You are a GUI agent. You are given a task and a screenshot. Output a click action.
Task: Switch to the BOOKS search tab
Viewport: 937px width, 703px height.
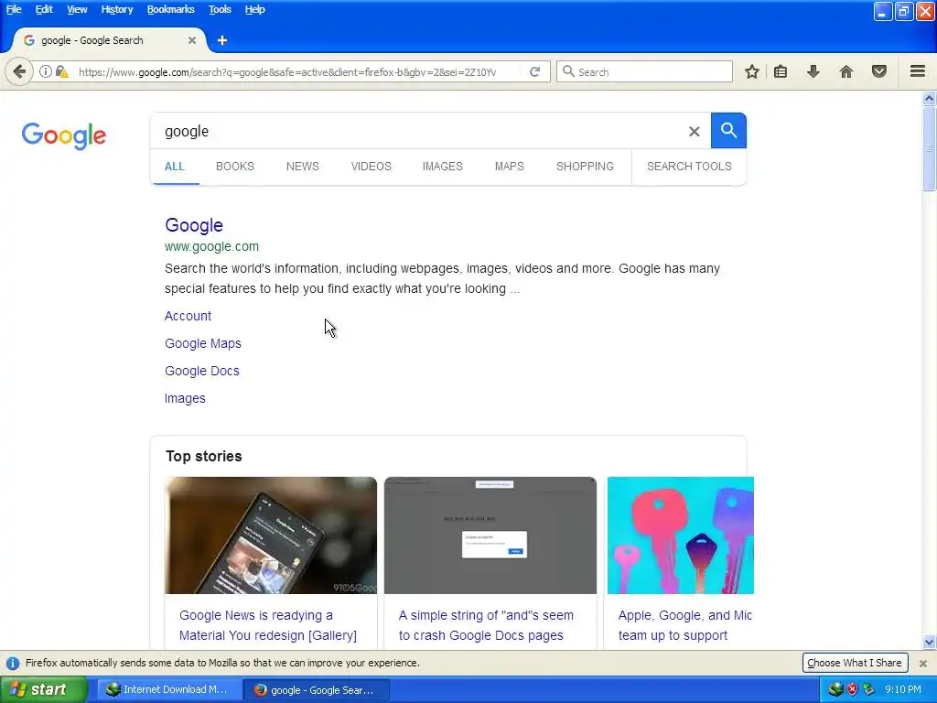235,167
